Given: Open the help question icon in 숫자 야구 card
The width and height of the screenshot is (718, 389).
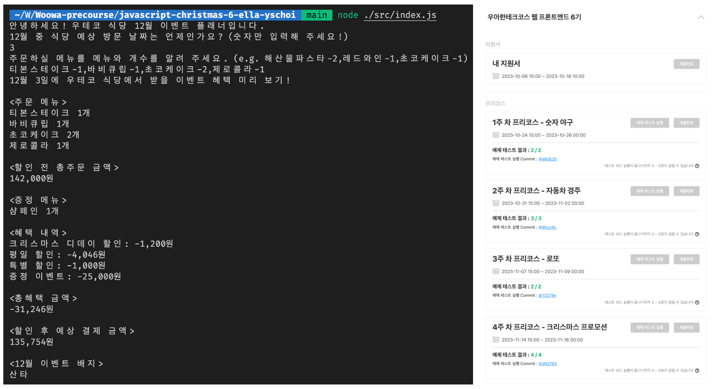Looking at the screenshot, I should [697, 166].
